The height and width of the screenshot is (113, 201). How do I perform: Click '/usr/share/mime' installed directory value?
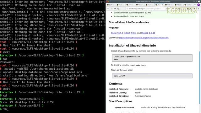[x=143, y=96]
